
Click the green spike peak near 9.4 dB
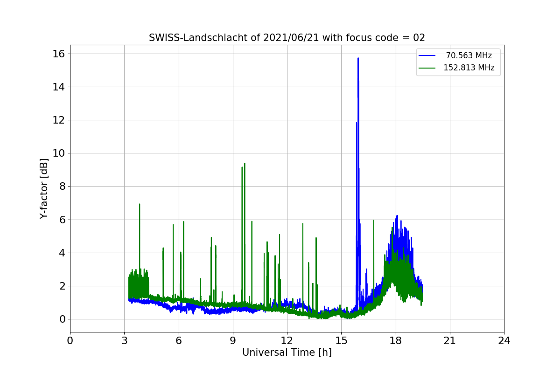pyautogui.click(x=245, y=164)
